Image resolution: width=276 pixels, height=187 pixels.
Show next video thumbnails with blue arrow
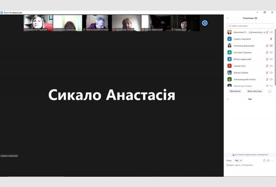pos(204,23)
